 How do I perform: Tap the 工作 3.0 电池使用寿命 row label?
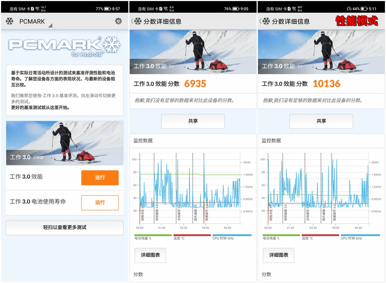coord(38,202)
